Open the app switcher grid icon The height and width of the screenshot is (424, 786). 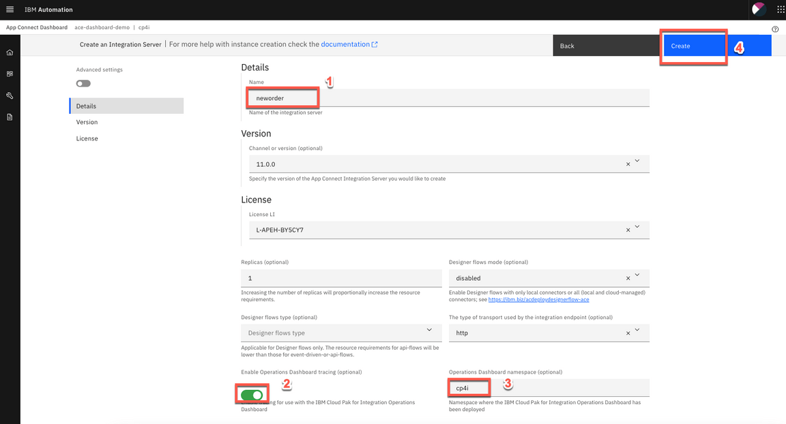pyautogui.click(x=781, y=10)
